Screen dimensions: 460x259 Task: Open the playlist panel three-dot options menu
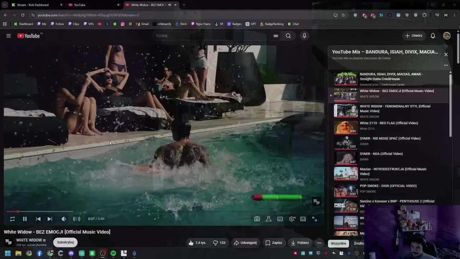446,65
